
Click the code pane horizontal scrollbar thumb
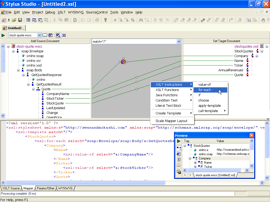(x=85, y=183)
